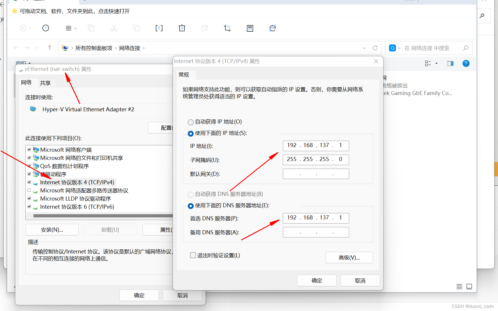Click the Back navigation arrow
This screenshot has width=498, height=311.
16,48
